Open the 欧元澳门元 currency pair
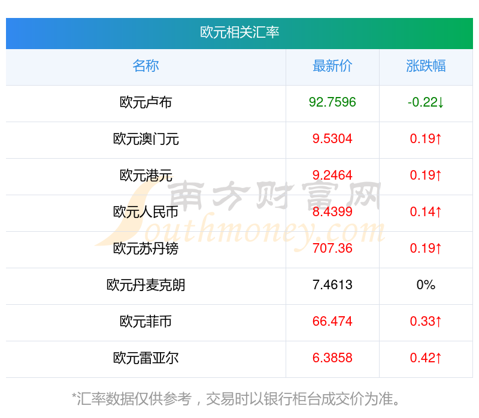Viewport: 479px width, 418px height. (x=145, y=139)
